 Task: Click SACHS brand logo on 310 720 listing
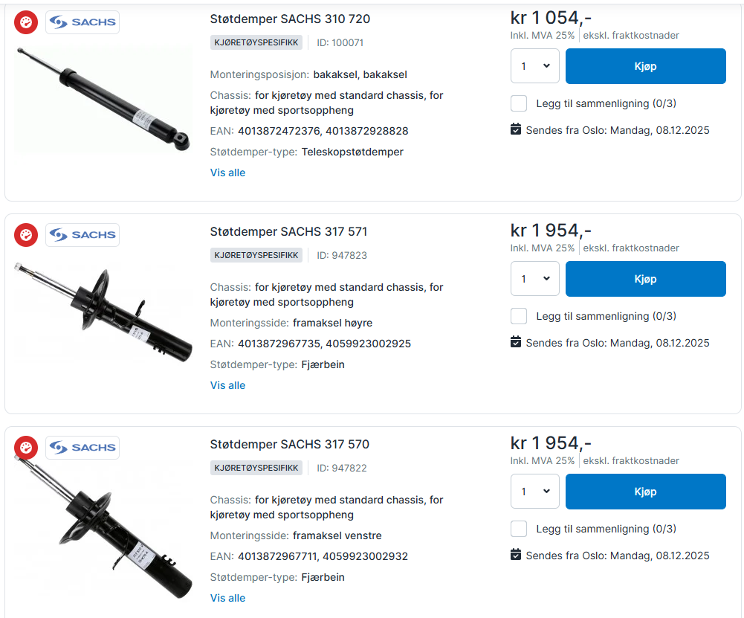(83, 22)
